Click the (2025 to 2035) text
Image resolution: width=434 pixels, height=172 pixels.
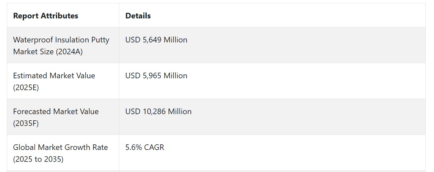38,160
